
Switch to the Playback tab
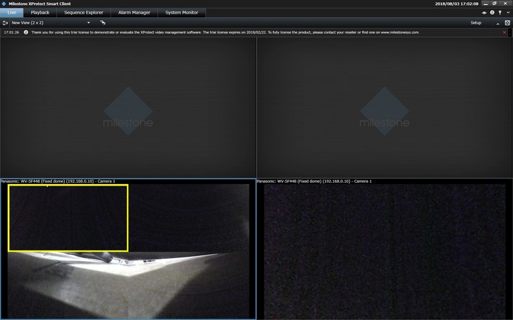(x=40, y=13)
